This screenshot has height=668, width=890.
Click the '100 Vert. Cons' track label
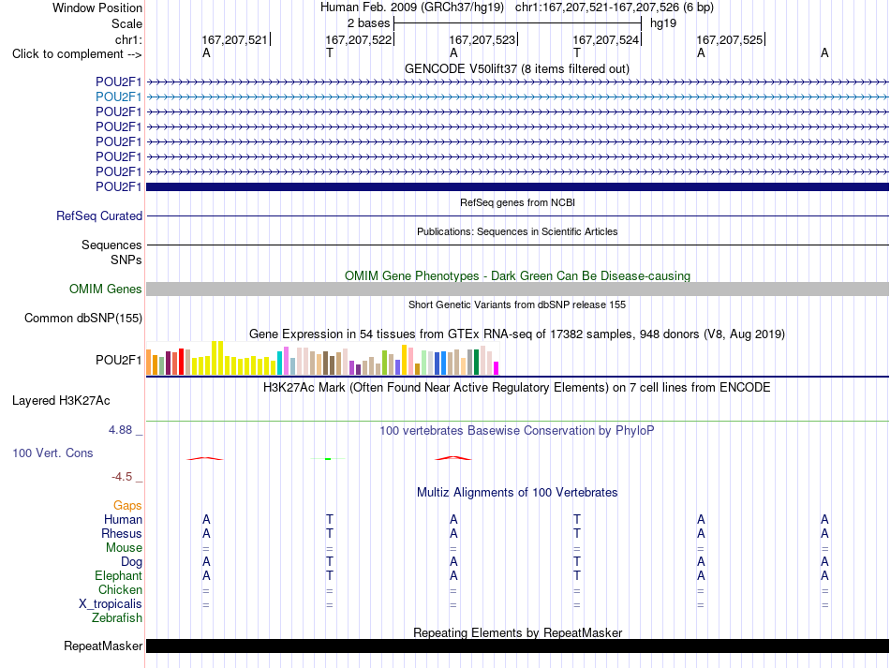52,453
